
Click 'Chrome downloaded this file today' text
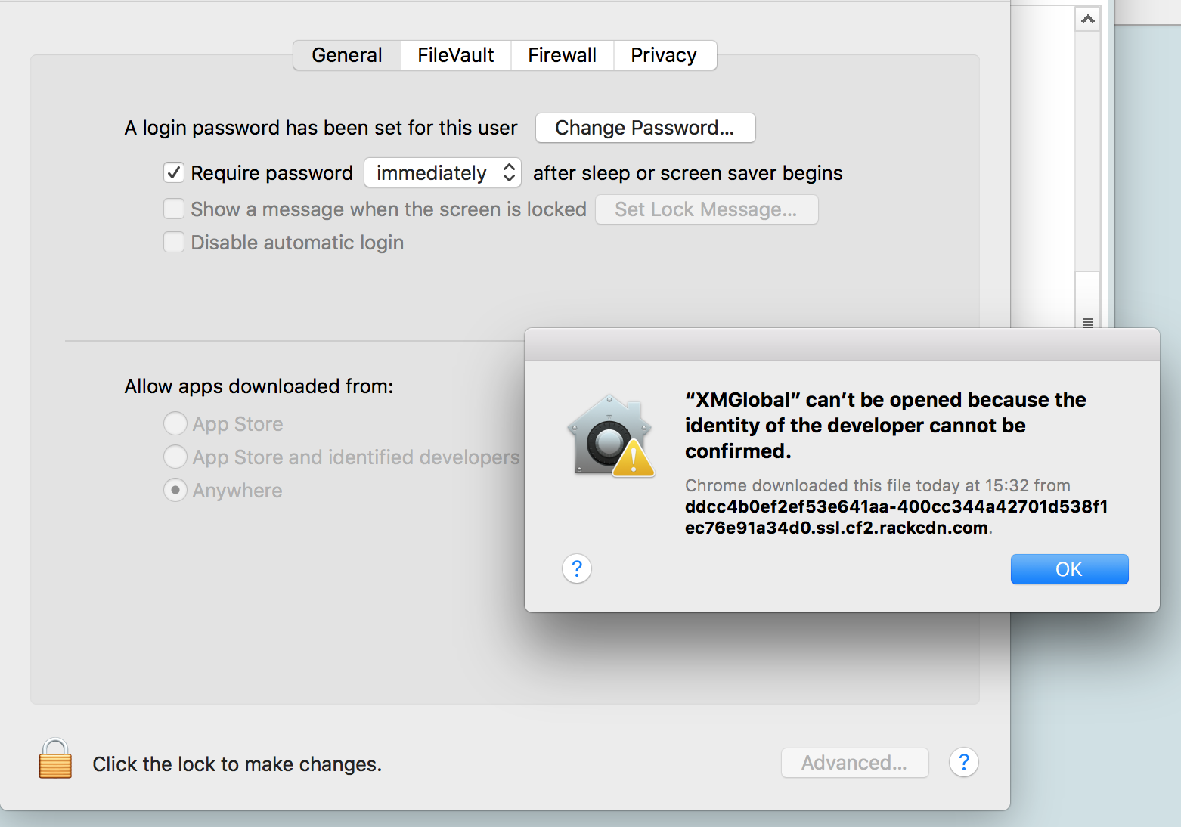click(x=878, y=485)
